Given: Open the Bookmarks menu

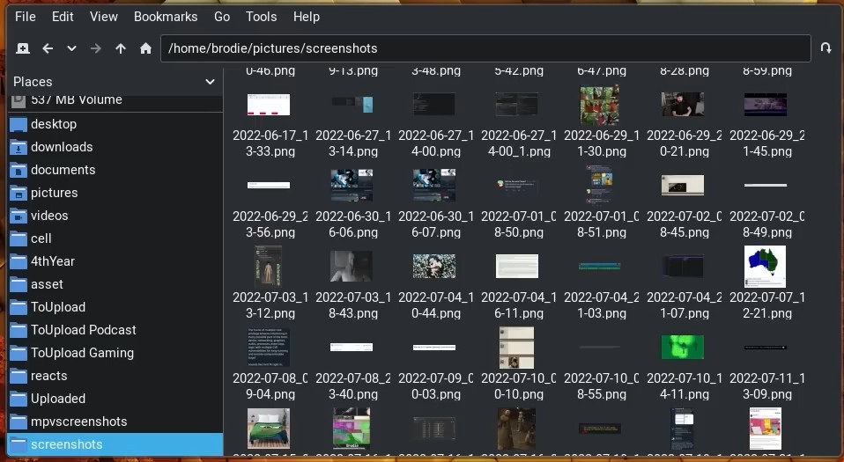Looking at the screenshot, I should [166, 17].
